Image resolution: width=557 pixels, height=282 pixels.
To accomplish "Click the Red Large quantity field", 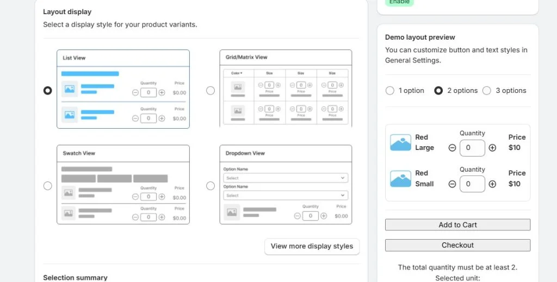I will 472,148.
